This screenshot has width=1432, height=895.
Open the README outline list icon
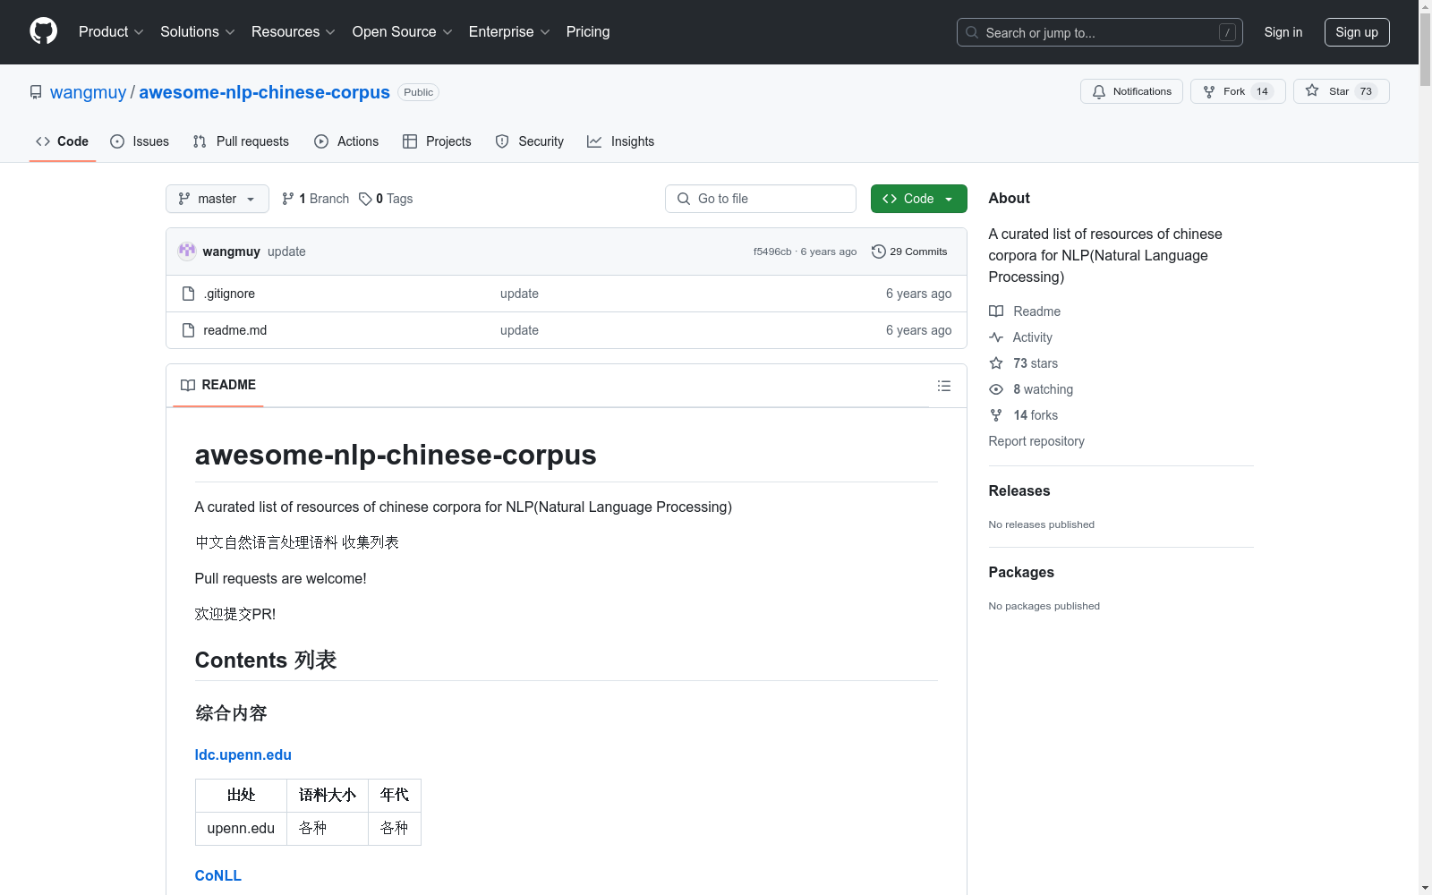point(944,386)
